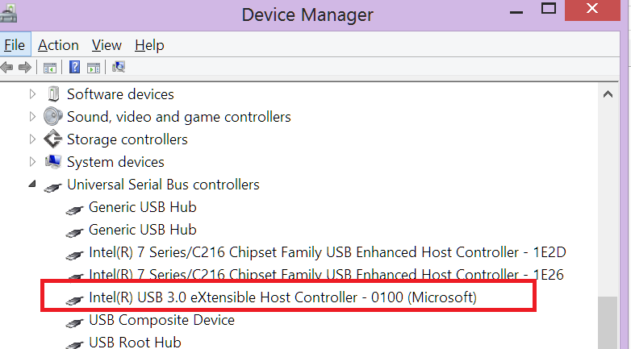The width and height of the screenshot is (631, 349).
Task: Click Show/Hide Console Tree toolbar icon
Action: tap(49, 68)
